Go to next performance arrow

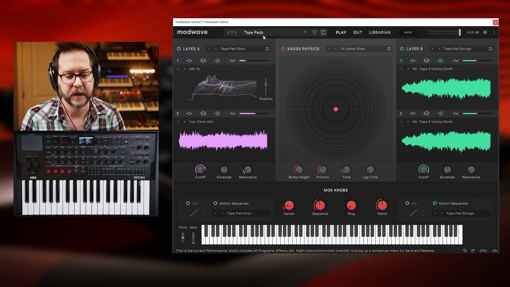pos(235,32)
